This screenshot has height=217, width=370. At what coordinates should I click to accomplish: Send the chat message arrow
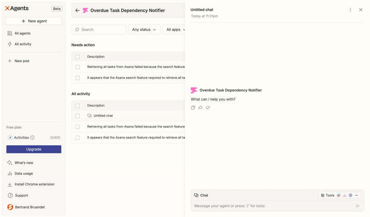coord(358,206)
